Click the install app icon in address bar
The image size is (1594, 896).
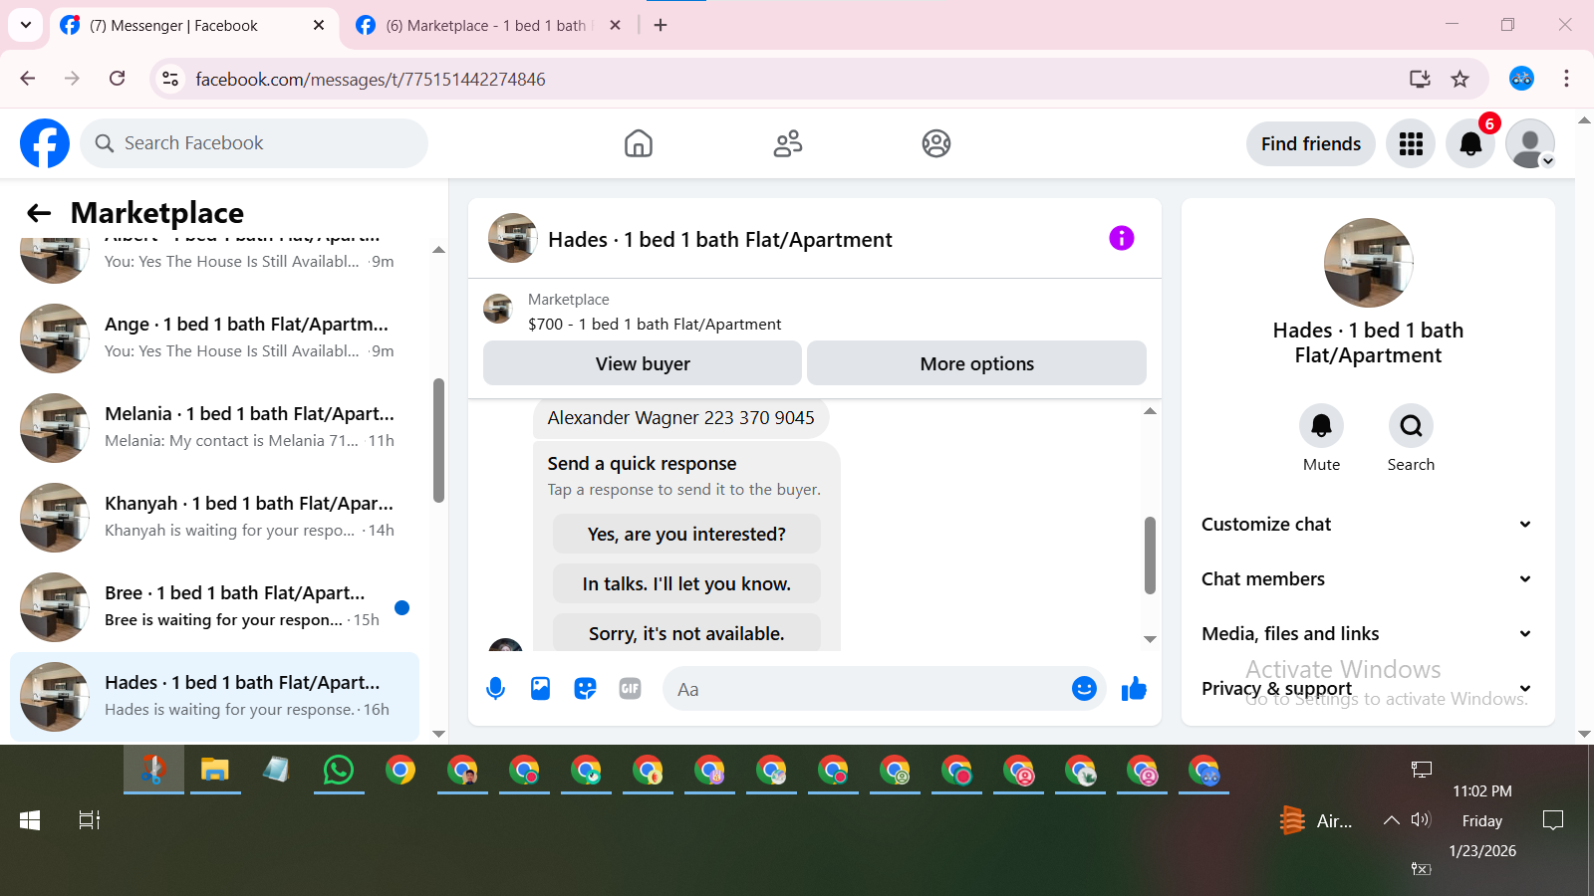coord(1420,79)
